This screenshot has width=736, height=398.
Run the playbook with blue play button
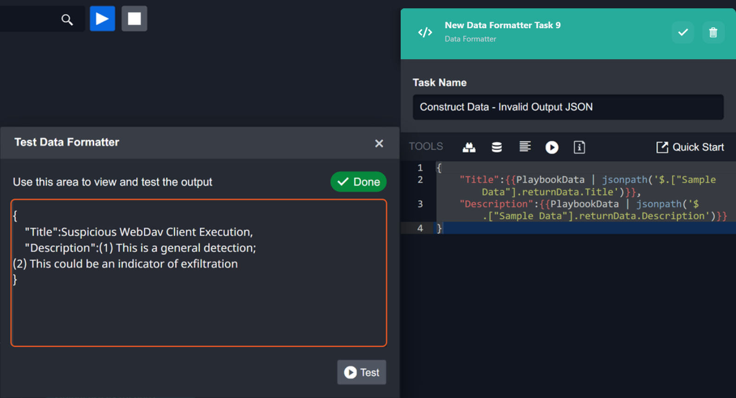(x=102, y=19)
